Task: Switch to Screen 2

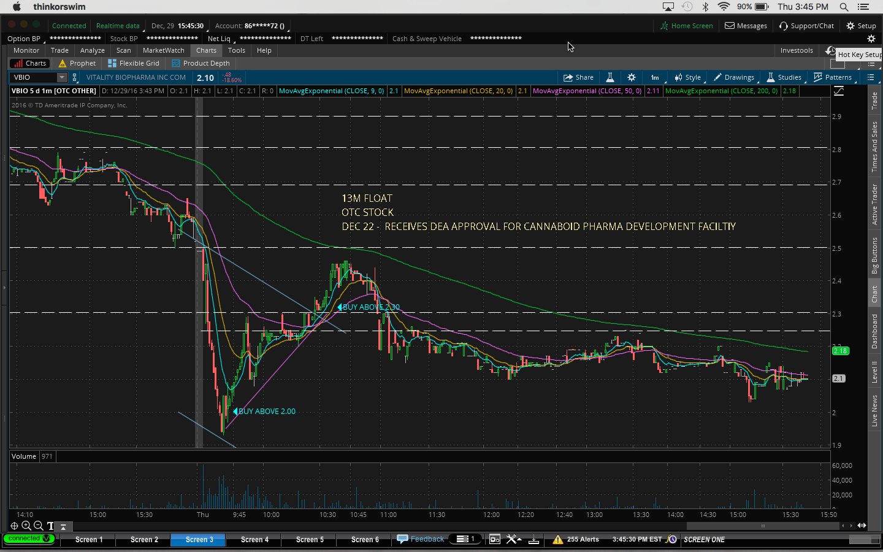Action: point(144,540)
